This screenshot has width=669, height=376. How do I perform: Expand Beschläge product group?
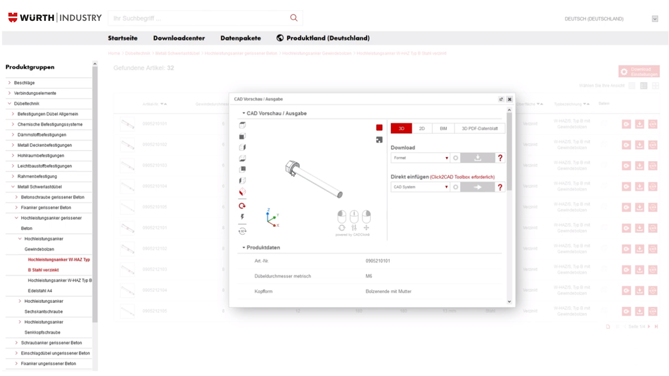(9, 83)
